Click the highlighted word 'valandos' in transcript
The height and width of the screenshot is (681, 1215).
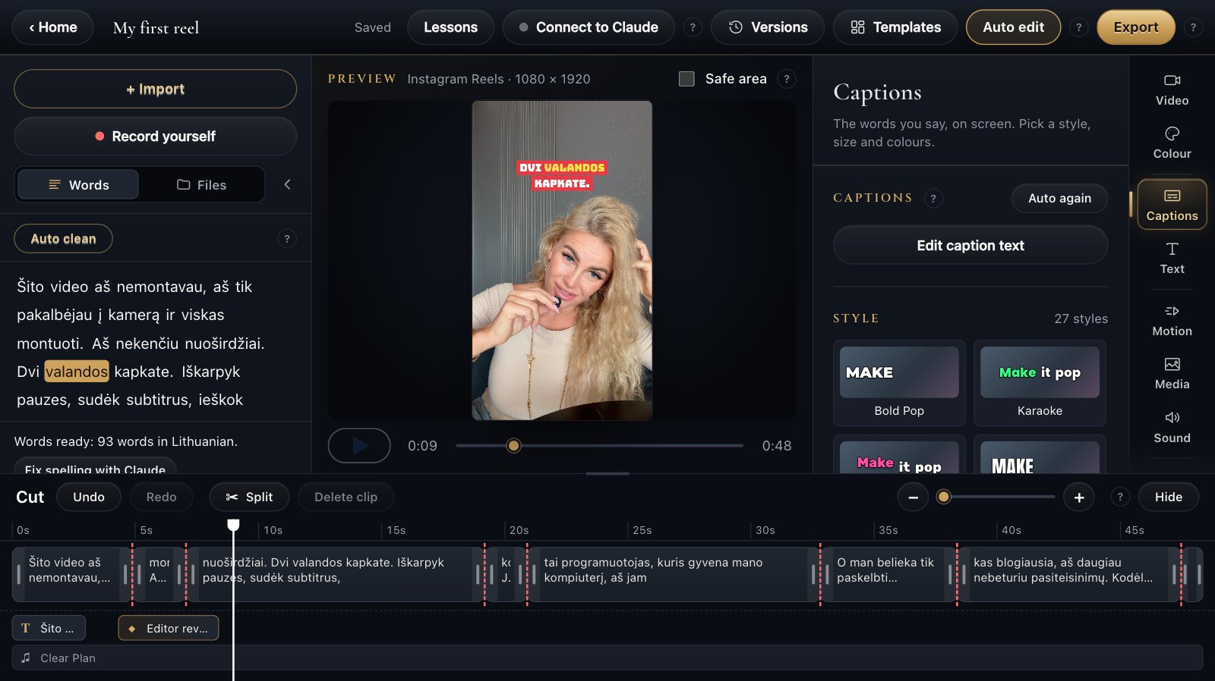click(77, 372)
